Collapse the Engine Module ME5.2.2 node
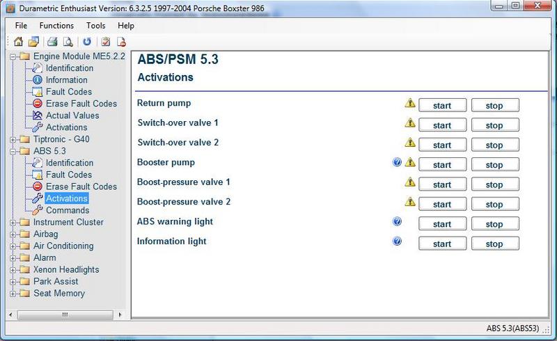The width and height of the screenshot is (557, 341). (x=13, y=56)
